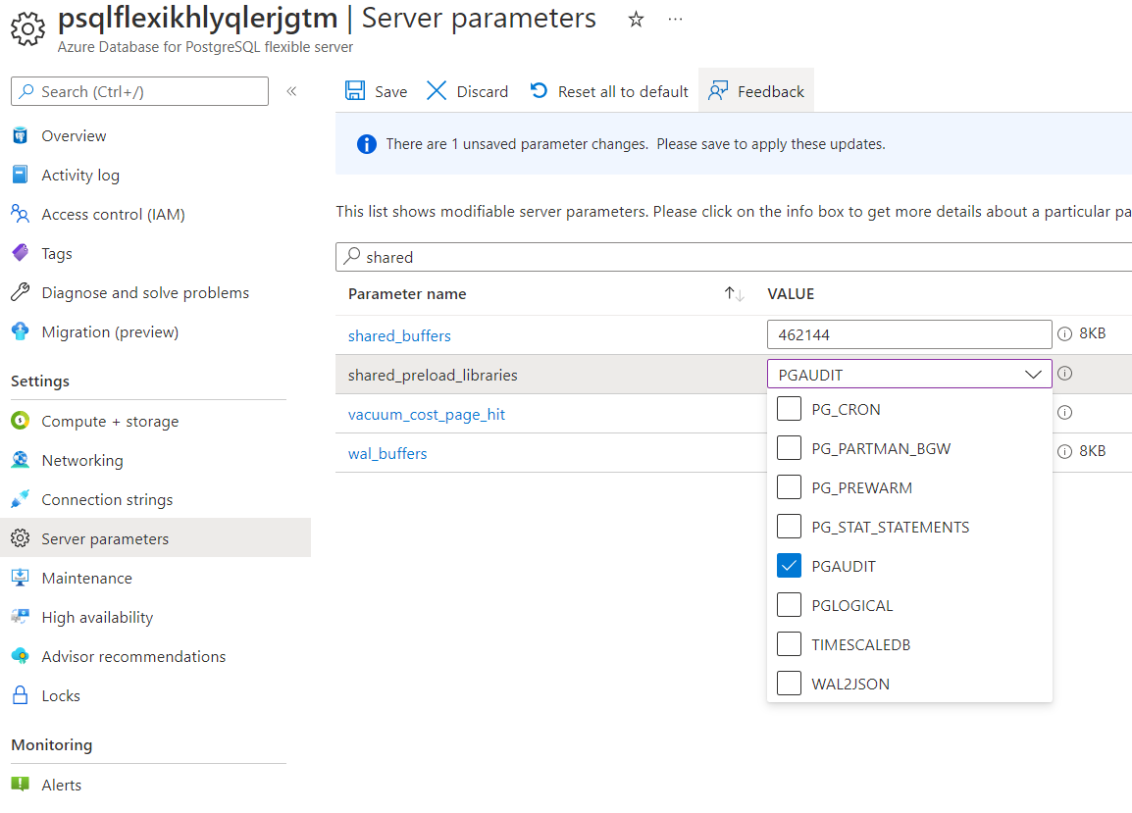Select the Connection strings icon
Screen dimensions: 1132x813
[22, 499]
